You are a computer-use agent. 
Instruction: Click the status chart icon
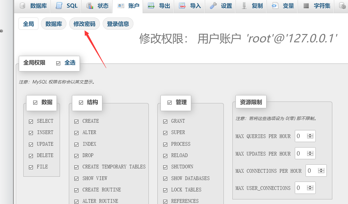point(90,6)
